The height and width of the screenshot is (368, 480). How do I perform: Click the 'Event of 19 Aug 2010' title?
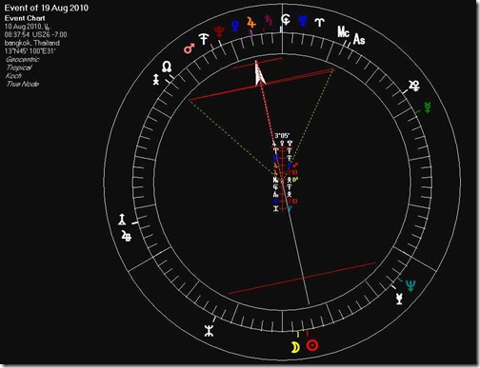[x=47, y=8]
